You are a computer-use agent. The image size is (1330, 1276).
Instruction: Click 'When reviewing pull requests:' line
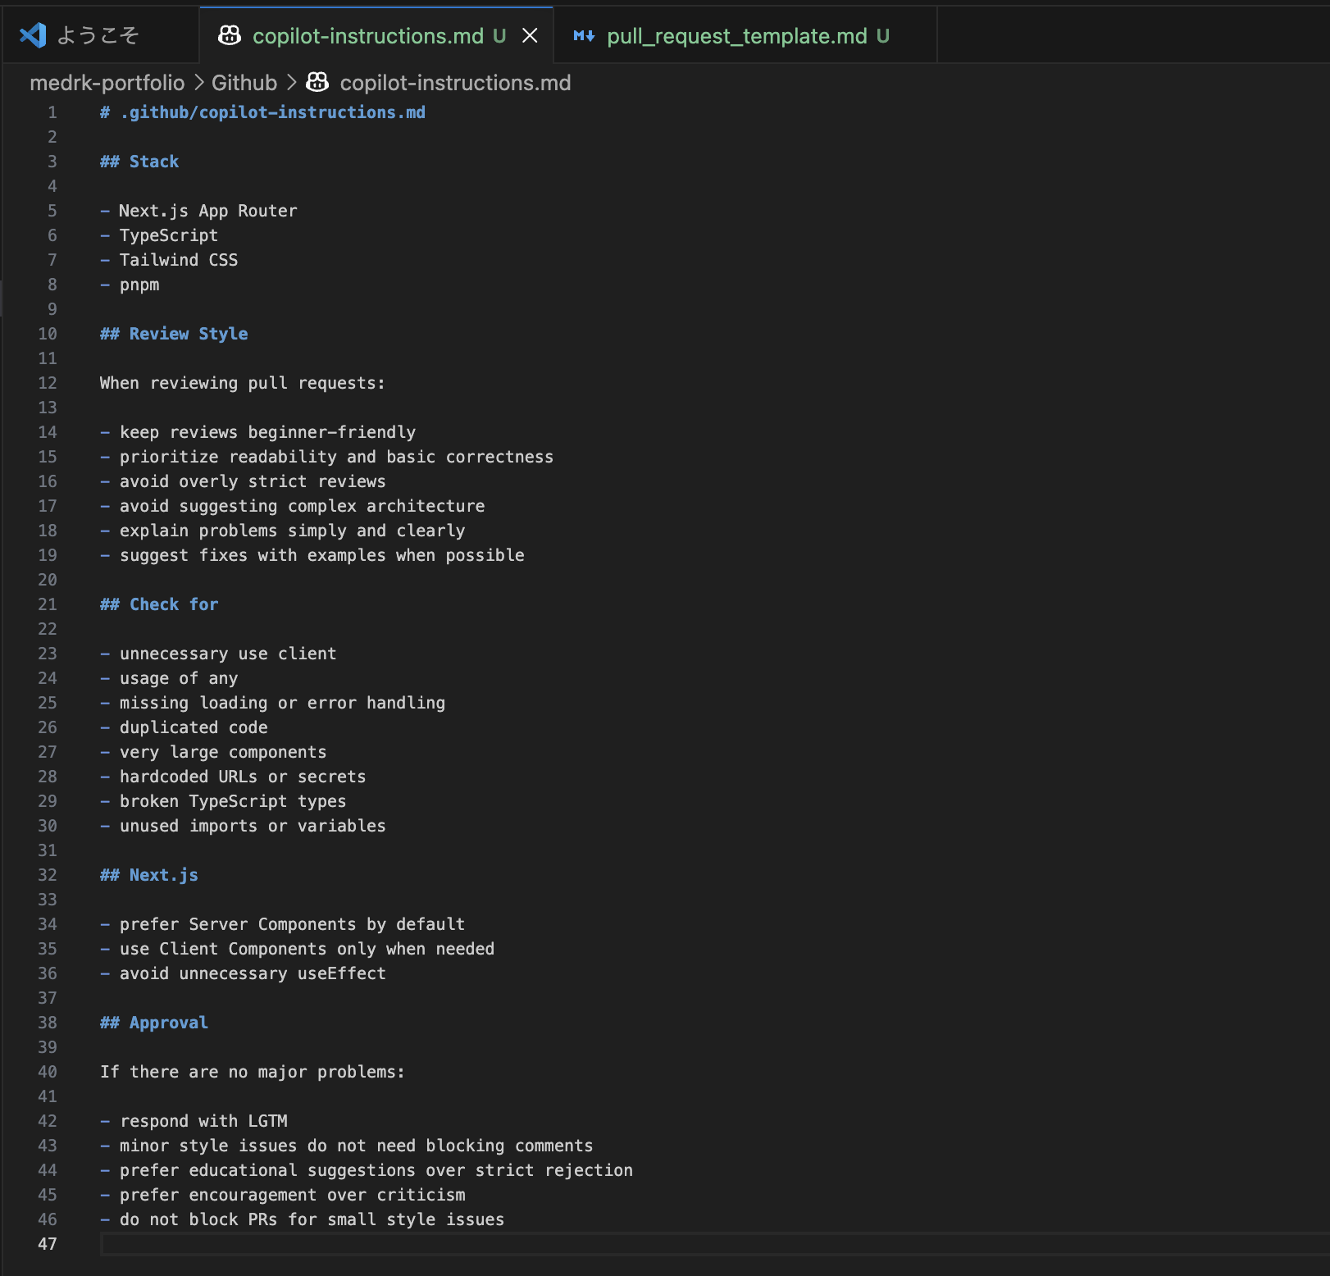[x=242, y=383]
